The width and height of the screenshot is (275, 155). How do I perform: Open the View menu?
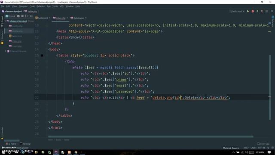pos(14,6)
